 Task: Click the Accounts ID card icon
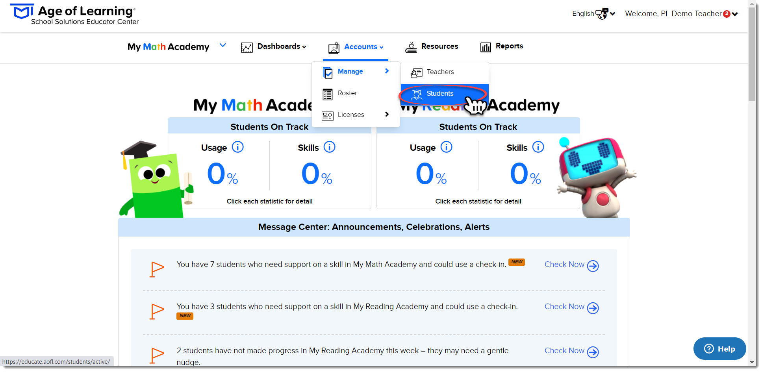coord(334,48)
